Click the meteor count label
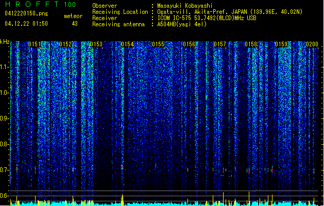The width and height of the screenshot is (324, 206). click(x=73, y=16)
